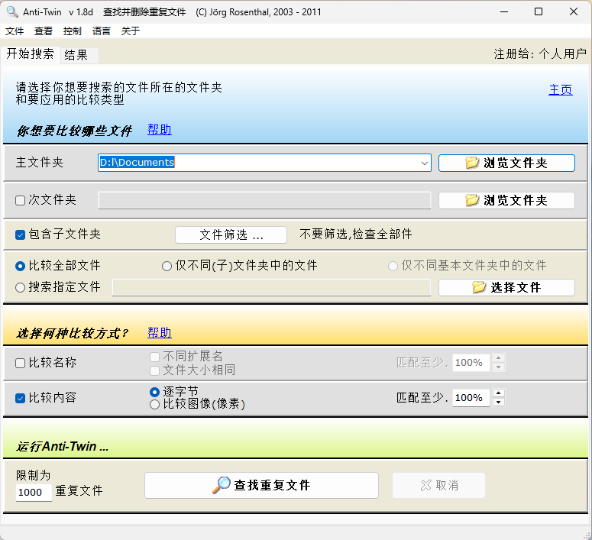
Task: Switch to the 开始搜索 tab
Action: click(x=31, y=54)
